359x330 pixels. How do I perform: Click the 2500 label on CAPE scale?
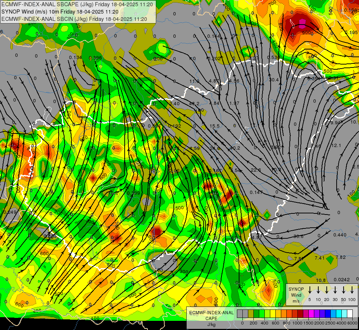(x=330, y=323)
